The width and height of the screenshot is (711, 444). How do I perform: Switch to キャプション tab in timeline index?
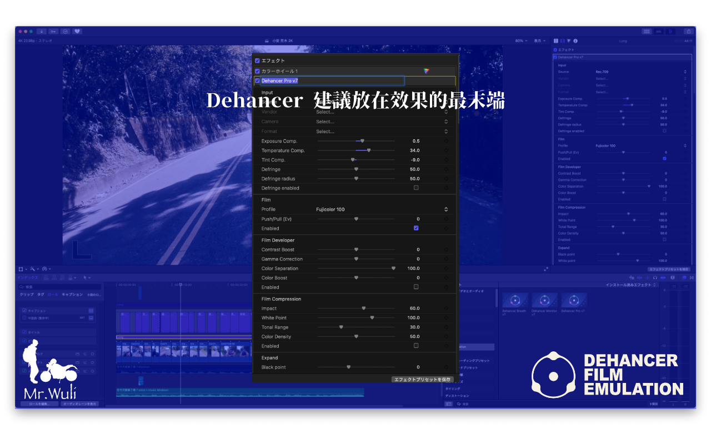point(72,295)
